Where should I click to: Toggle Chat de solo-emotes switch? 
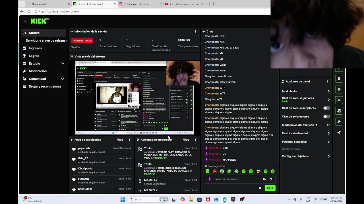point(327,116)
